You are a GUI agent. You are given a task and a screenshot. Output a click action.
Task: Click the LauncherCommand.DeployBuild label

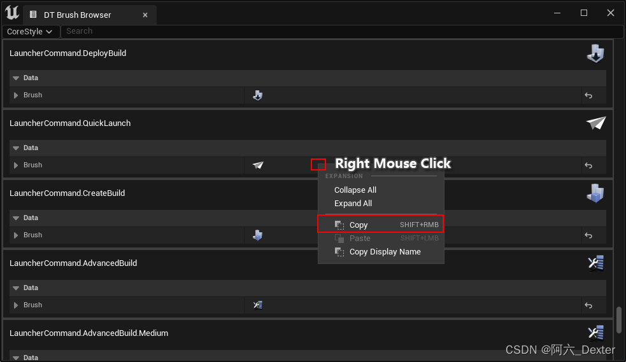(68, 53)
